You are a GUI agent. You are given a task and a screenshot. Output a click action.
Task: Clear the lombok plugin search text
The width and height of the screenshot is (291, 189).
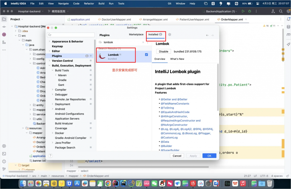pos(143,42)
